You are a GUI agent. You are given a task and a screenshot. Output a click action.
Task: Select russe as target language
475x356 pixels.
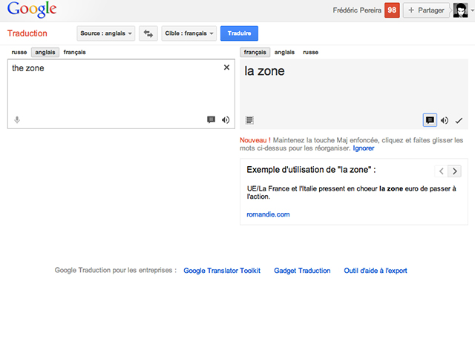[x=310, y=53]
